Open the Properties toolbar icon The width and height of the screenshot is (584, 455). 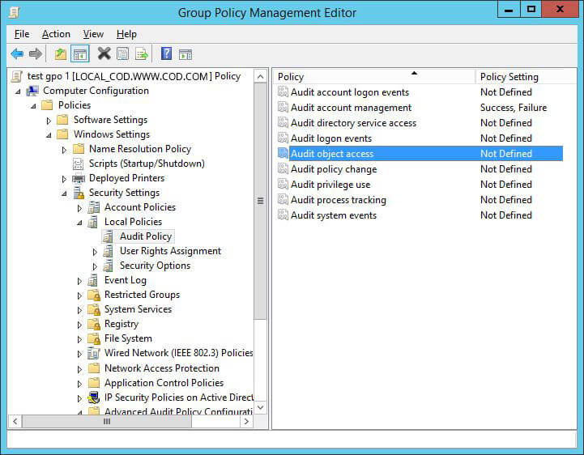pos(123,54)
